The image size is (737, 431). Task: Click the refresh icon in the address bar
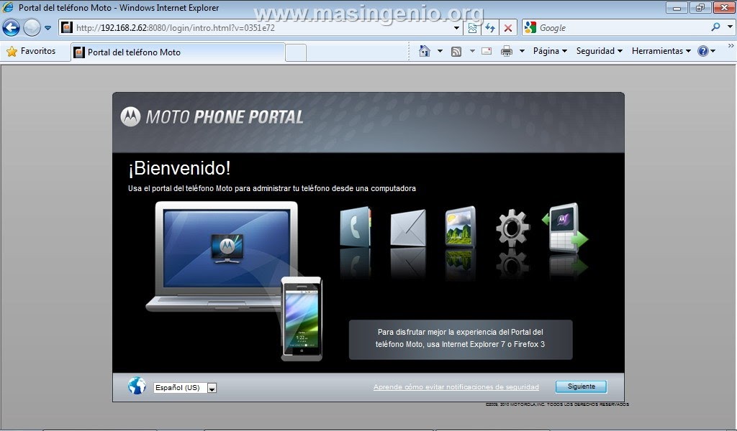pyautogui.click(x=489, y=27)
